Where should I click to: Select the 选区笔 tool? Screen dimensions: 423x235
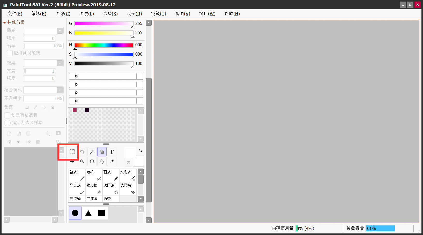pos(111,188)
